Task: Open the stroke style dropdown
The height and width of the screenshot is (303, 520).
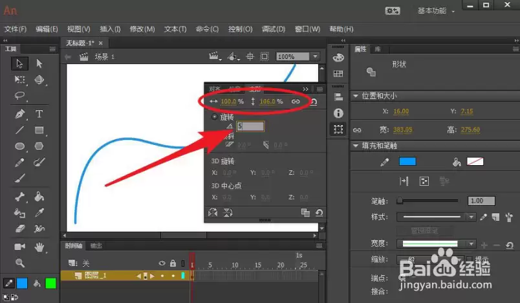Action: point(436,217)
